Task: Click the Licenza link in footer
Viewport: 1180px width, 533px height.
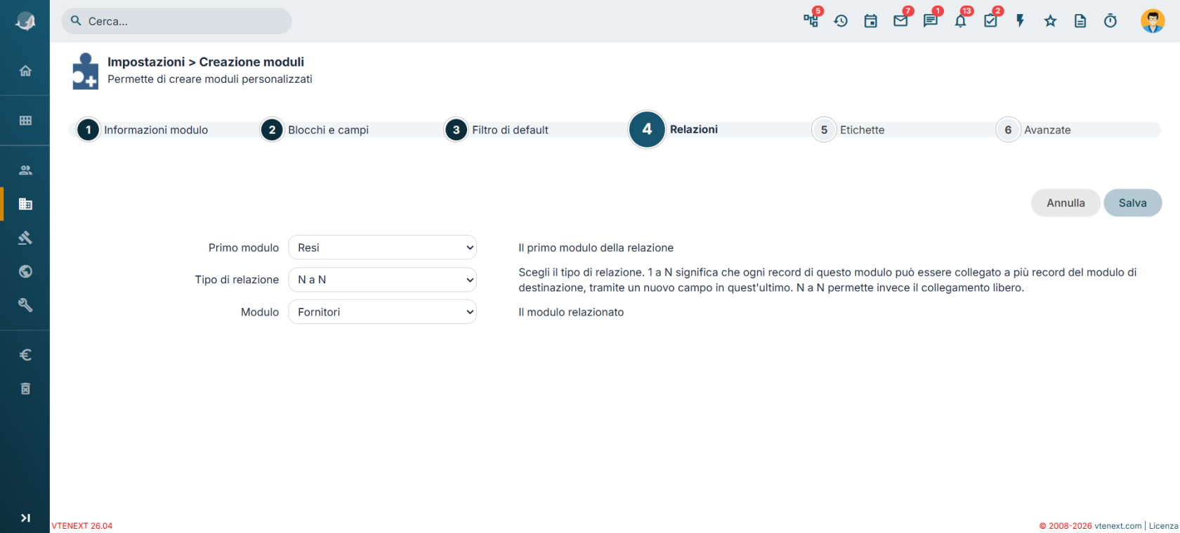Action: click(x=1163, y=526)
